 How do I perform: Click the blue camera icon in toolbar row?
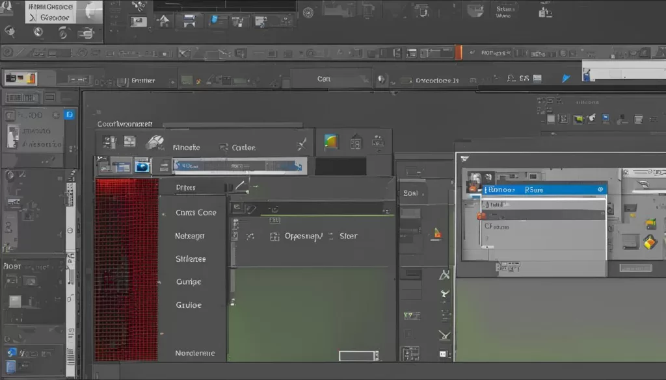[141, 167]
